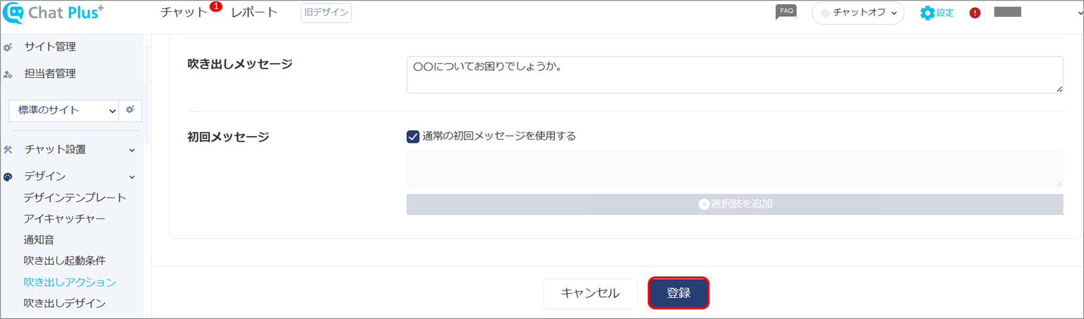Click the キャンセル button

click(x=590, y=293)
